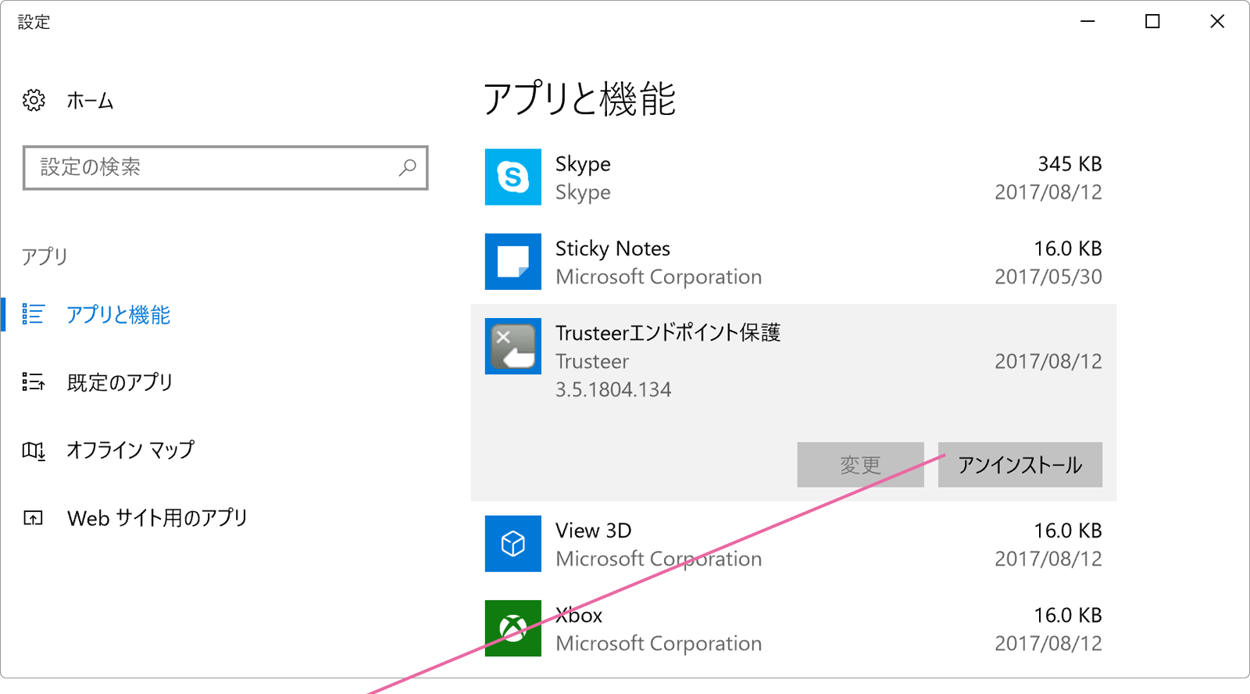Click the Trusteer app icon

(512, 346)
